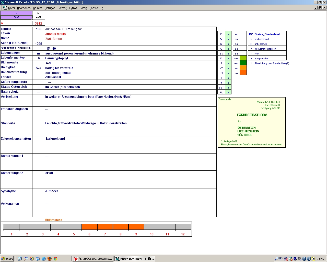Image resolution: width=327 pixels, height=262 pixels.
Task: Click the Standorte description text
Action: (x=86, y=123)
